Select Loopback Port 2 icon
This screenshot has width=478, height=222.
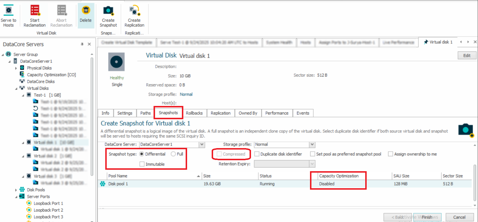29,210
